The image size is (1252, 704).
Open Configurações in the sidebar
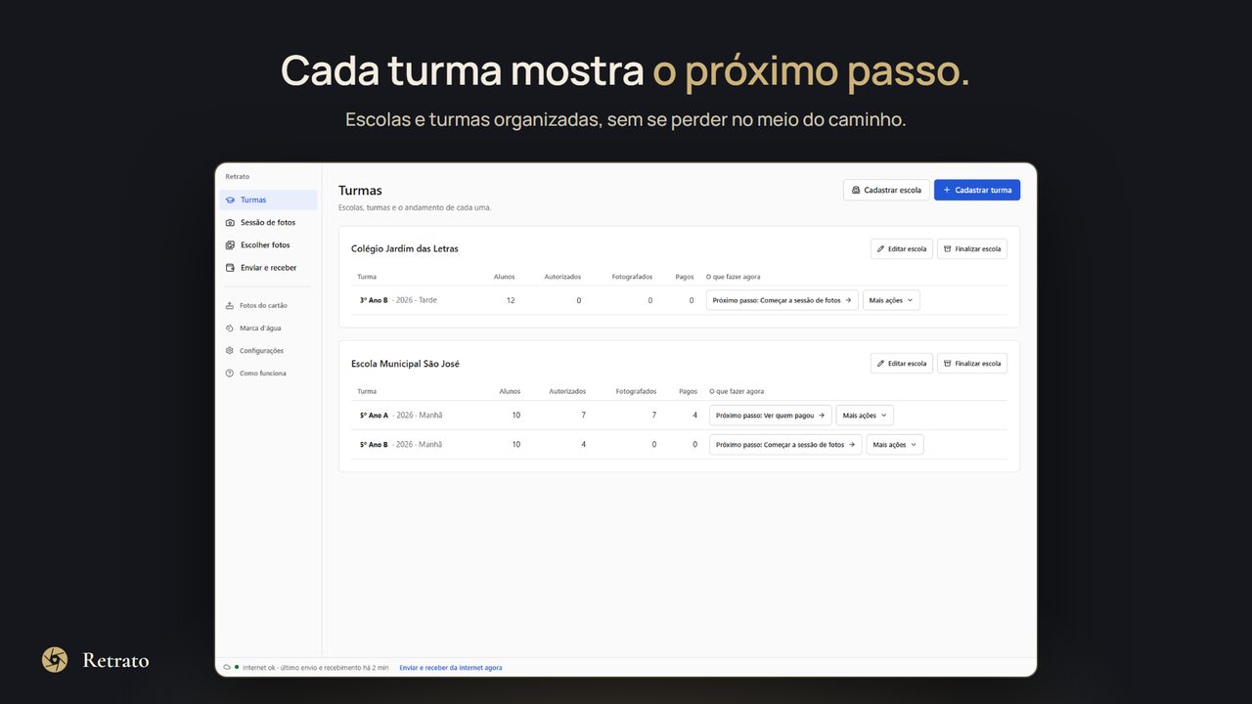pos(268,350)
